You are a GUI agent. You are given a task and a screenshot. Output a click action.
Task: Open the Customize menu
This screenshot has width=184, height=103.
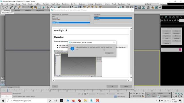pos(82,4)
